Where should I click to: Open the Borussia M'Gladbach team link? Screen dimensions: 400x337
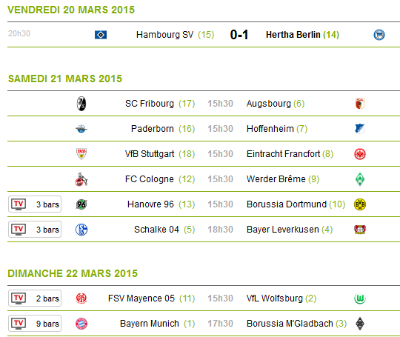290,324
